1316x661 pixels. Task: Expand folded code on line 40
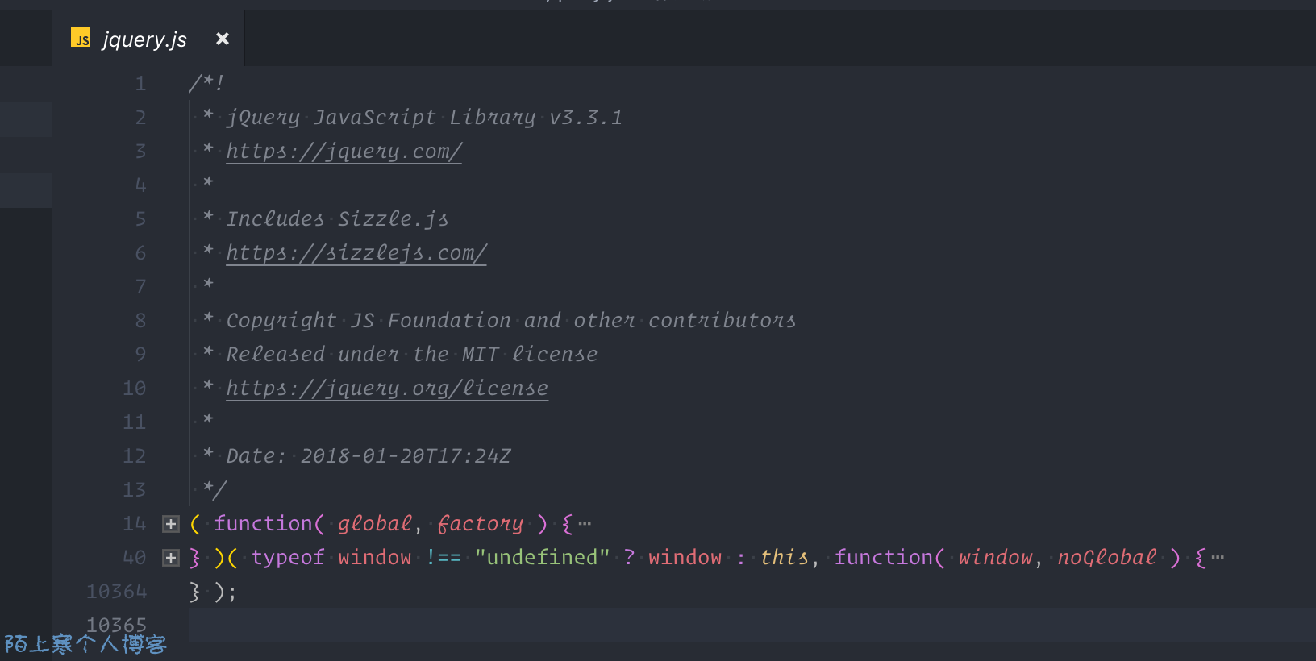tap(170, 558)
